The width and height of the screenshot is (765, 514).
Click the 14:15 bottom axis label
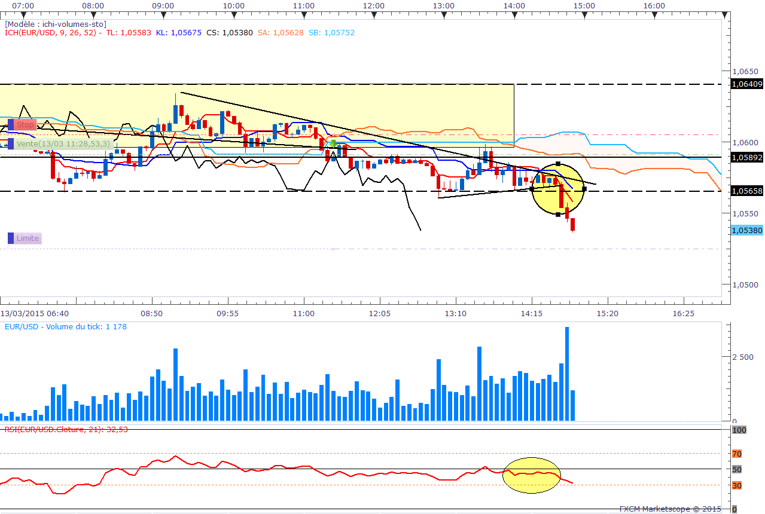(x=532, y=313)
